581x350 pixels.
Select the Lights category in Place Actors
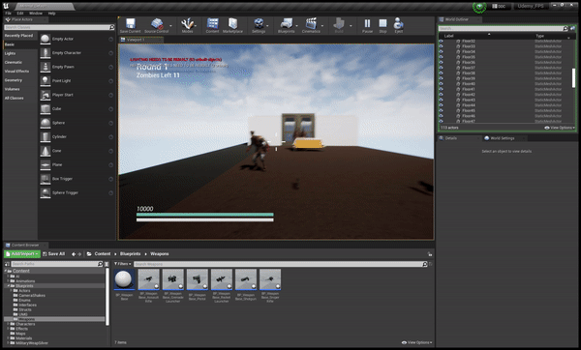[10, 53]
